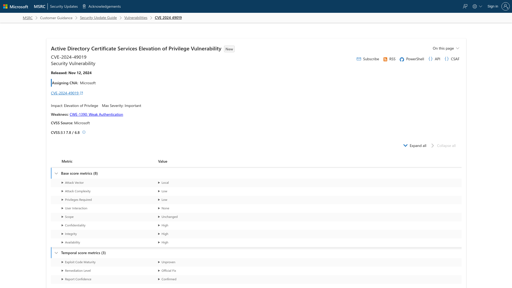Click the CVSS score info icon
This screenshot has height=288, width=512.
click(x=84, y=132)
